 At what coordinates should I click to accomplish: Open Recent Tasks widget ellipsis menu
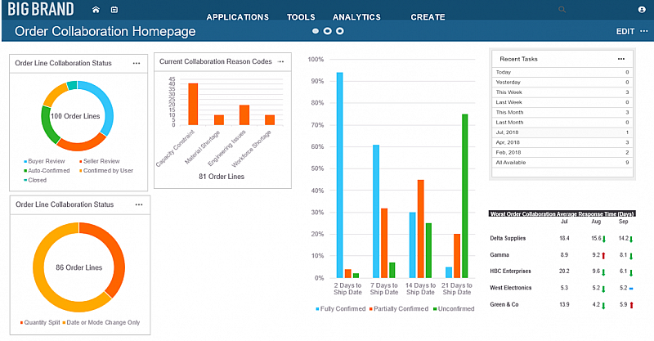[x=621, y=59]
